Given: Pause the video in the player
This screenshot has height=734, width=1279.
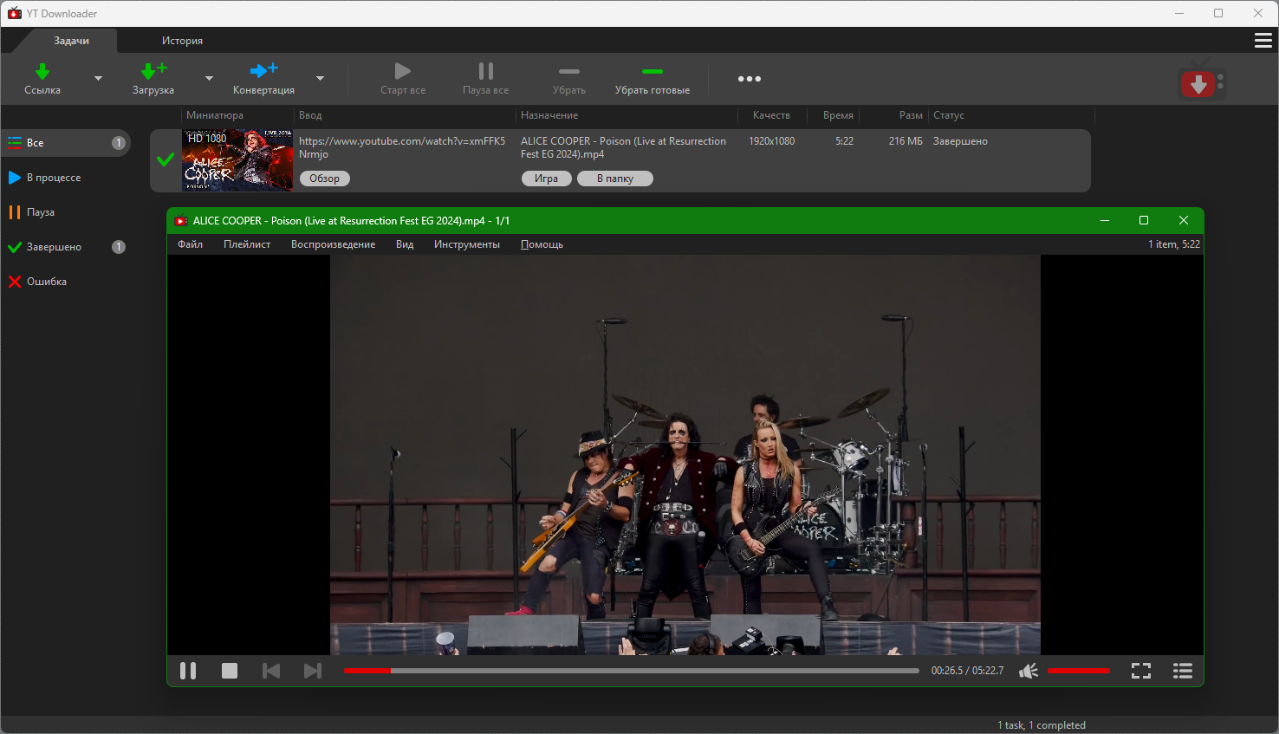Looking at the screenshot, I should click(x=188, y=671).
